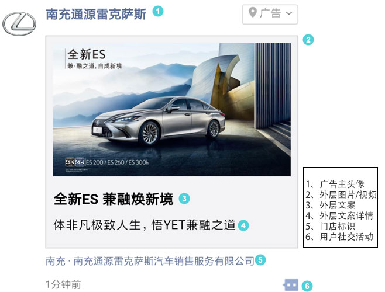Click the 1分钟前 timestamp
Screen dimensions: 385x292
63,284
